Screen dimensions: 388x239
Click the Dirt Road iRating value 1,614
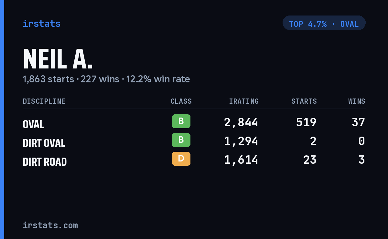241,160
